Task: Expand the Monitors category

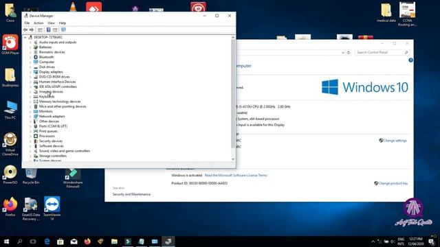Action: [30, 111]
